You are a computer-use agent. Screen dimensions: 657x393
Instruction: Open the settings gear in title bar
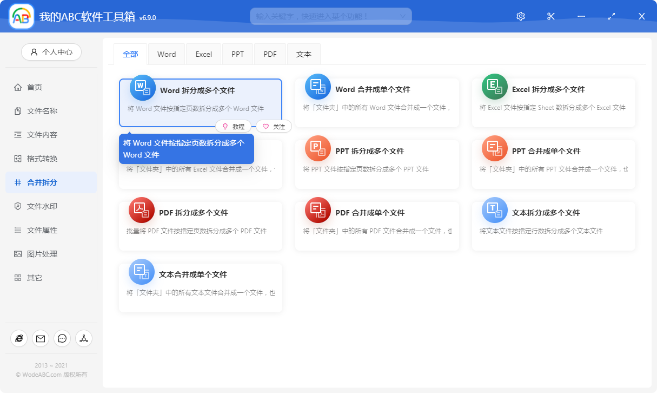tap(521, 16)
